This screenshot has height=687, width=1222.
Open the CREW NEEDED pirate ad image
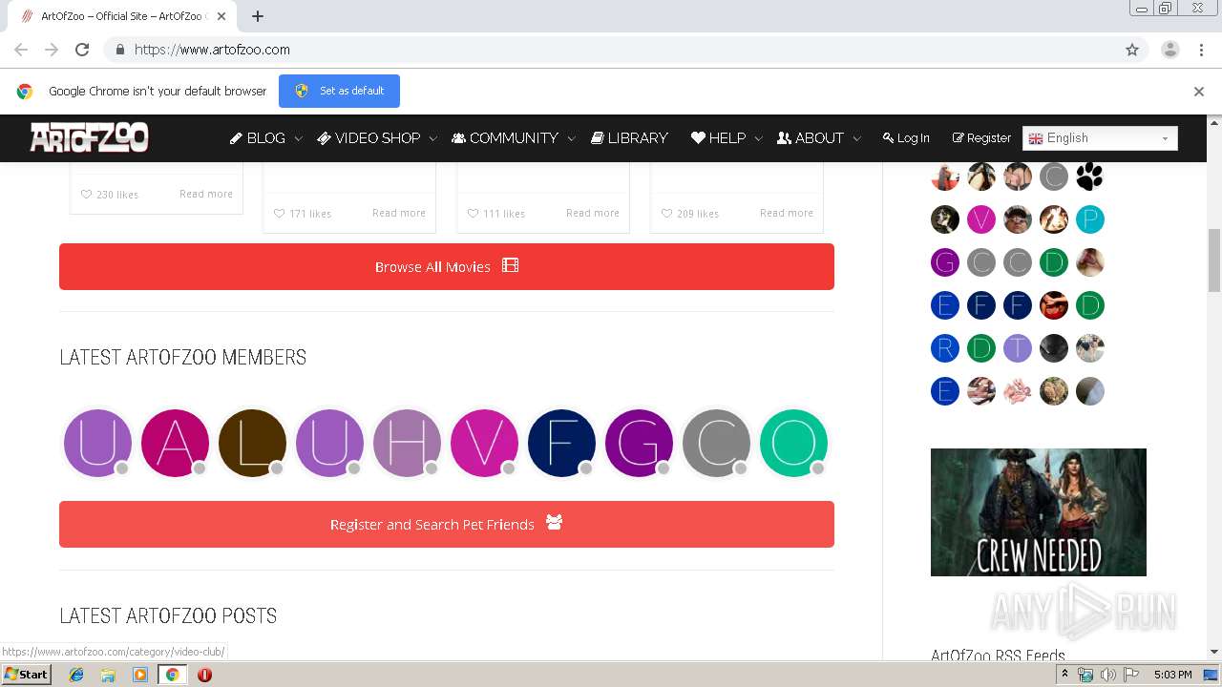tap(1039, 512)
